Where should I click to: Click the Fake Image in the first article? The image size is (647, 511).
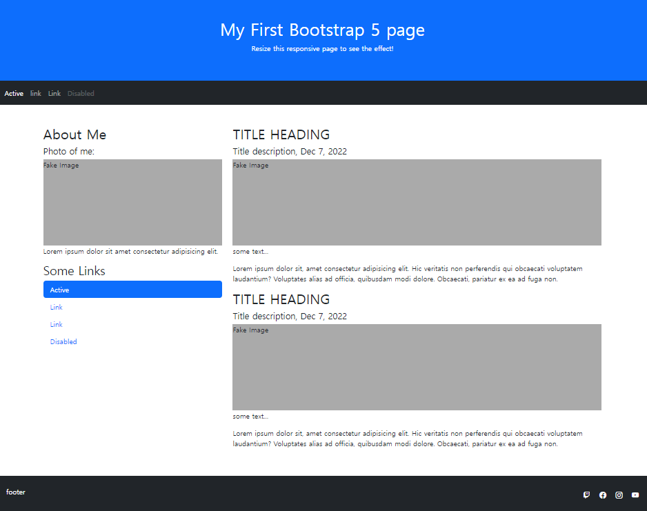pos(417,202)
